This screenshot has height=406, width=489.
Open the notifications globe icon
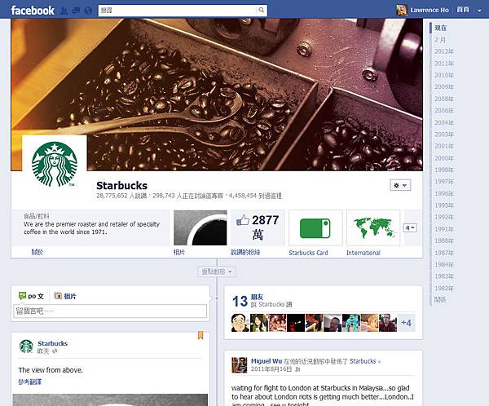89,11
